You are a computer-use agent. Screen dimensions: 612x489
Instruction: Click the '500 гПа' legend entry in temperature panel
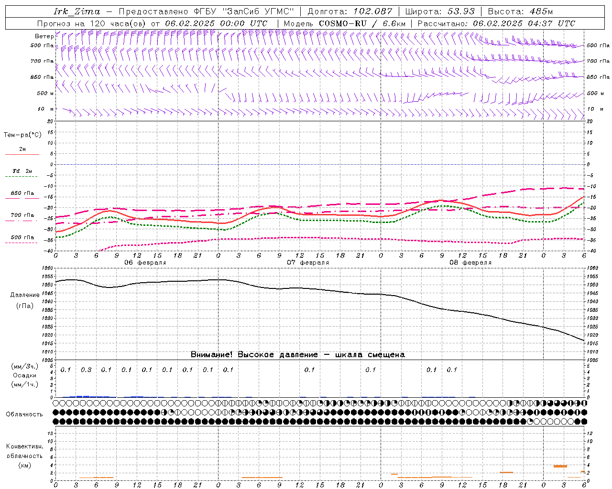pos(22,237)
